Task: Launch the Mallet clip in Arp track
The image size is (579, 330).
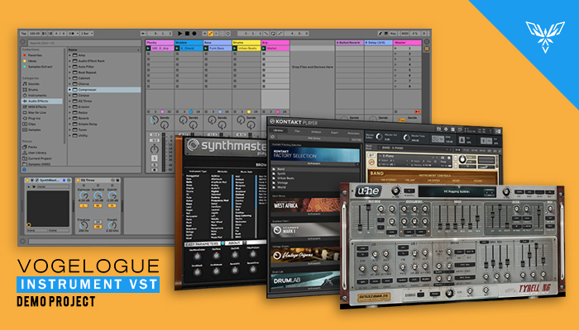Action: (x=263, y=48)
